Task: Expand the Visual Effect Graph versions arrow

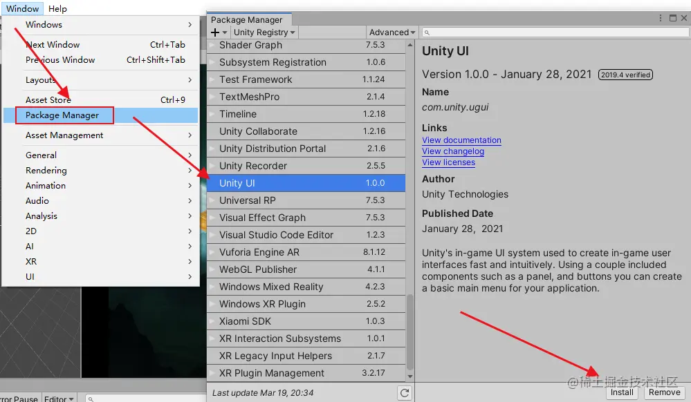Action: point(212,218)
